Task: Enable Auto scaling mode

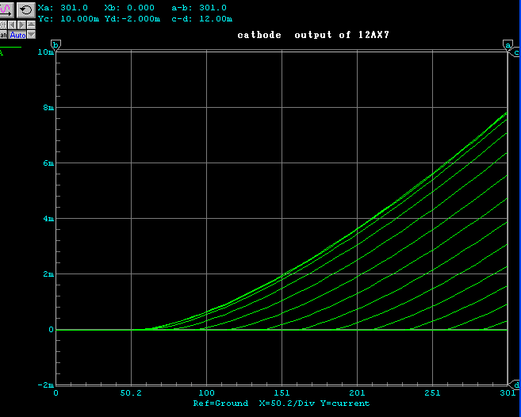Action: [17, 35]
